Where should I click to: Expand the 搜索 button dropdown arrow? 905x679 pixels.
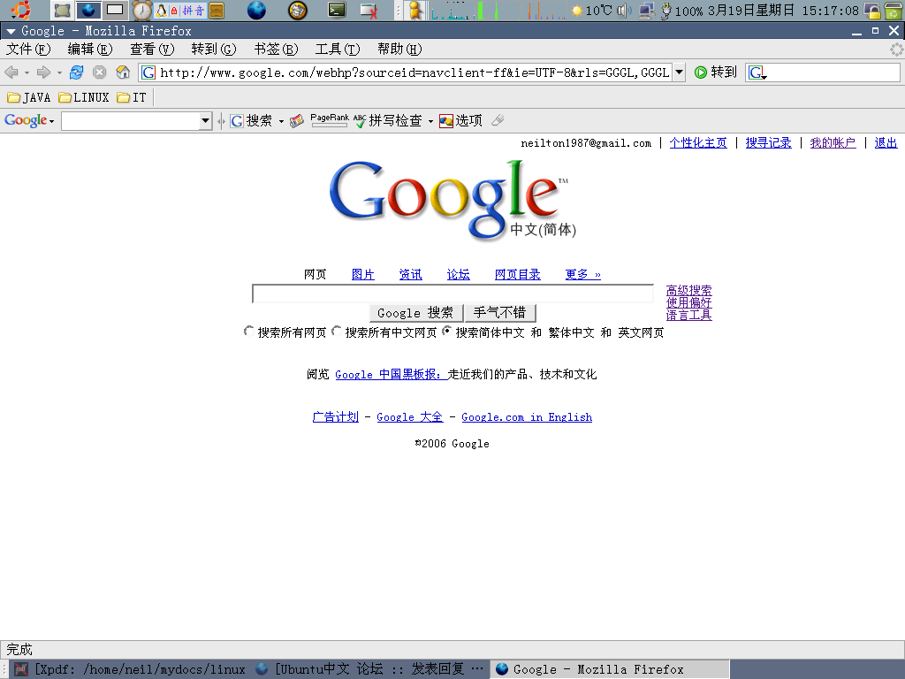point(281,121)
